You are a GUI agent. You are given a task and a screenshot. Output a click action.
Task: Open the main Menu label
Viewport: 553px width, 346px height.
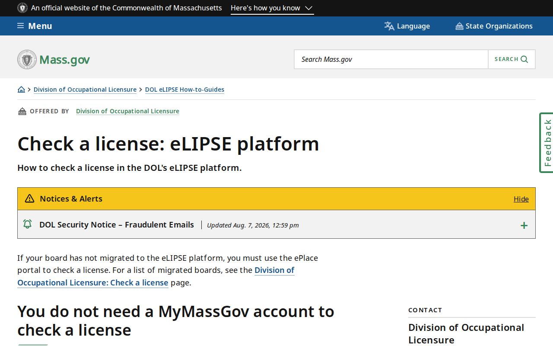tap(40, 26)
